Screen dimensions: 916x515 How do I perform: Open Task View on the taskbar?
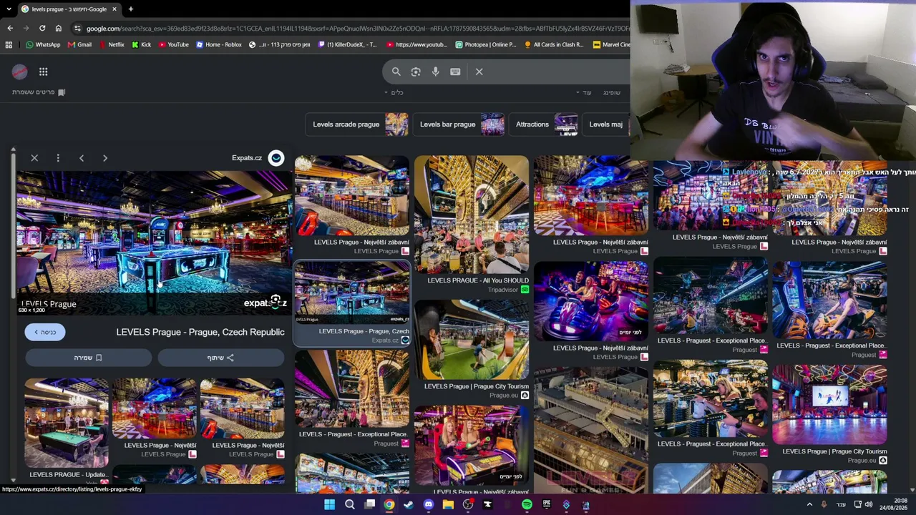click(369, 505)
